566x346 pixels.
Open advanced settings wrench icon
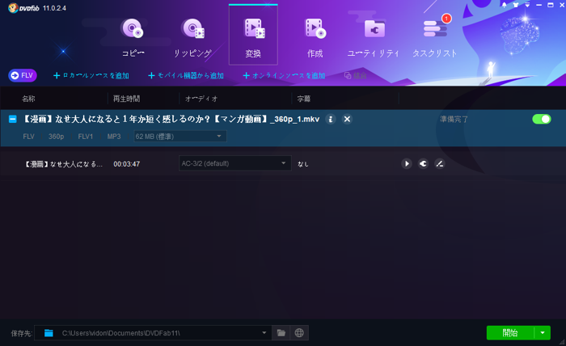coord(423,164)
